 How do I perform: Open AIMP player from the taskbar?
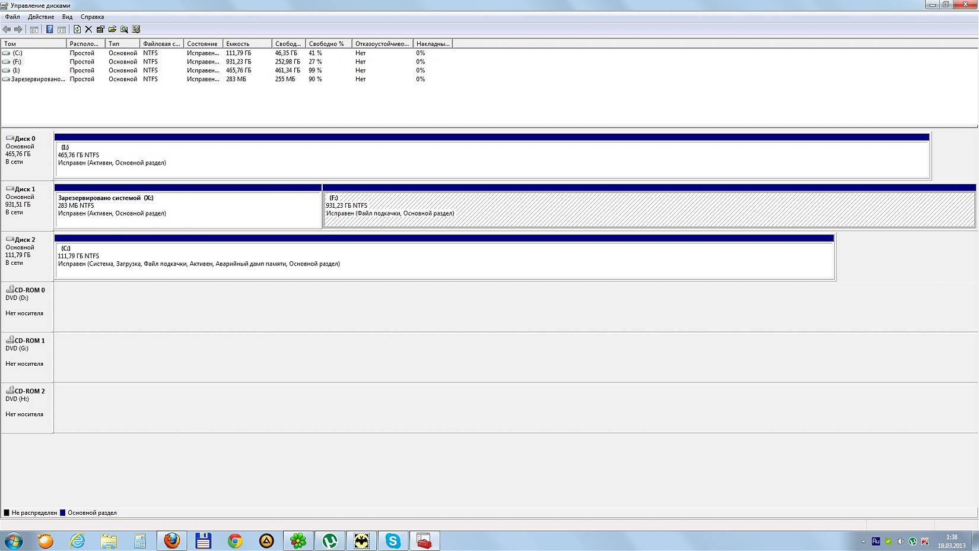[266, 541]
